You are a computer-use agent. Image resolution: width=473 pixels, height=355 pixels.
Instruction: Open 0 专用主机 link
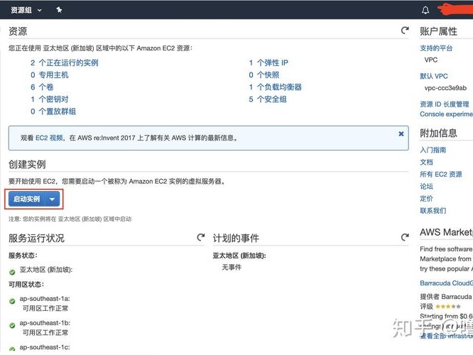[x=50, y=75]
